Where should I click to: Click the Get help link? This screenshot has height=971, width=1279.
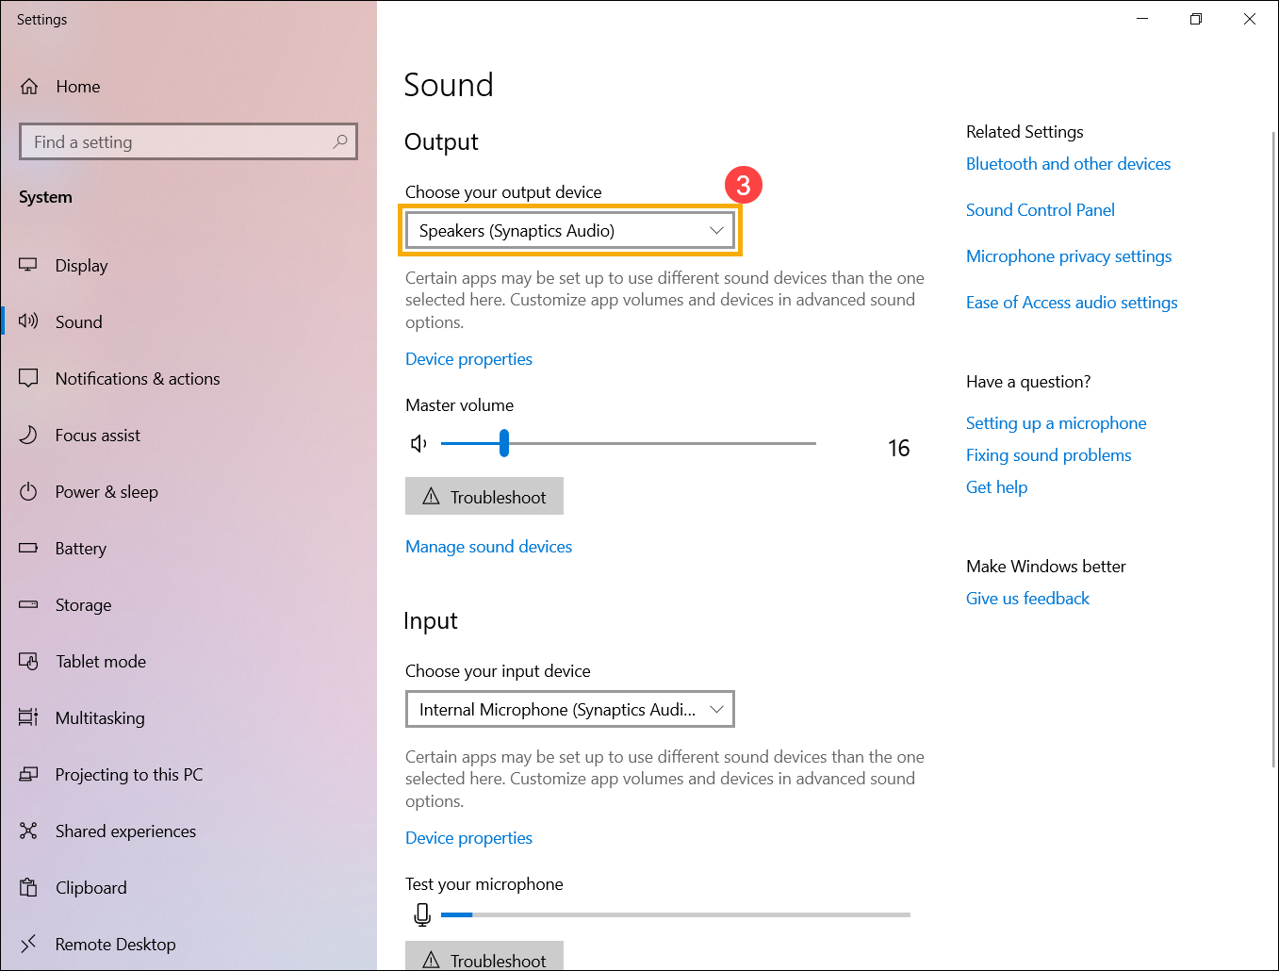pyautogui.click(x=996, y=487)
